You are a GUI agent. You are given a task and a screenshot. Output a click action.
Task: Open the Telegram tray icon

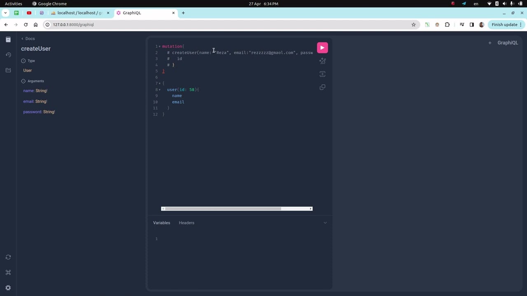[464, 4]
